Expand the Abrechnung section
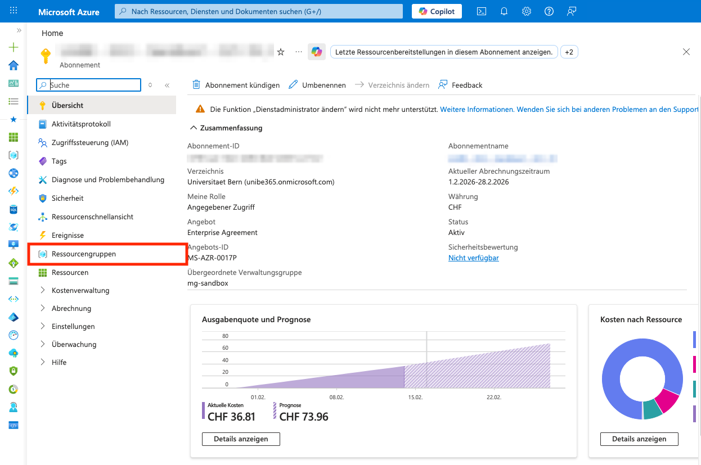 tap(71, 309)
